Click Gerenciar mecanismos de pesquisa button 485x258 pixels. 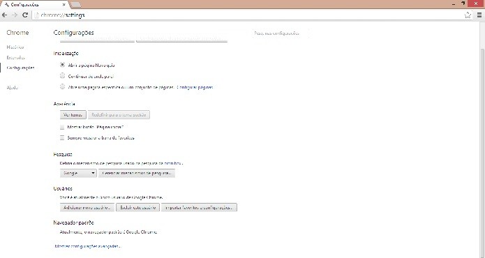pyautogui.click(x=137, y=173)
